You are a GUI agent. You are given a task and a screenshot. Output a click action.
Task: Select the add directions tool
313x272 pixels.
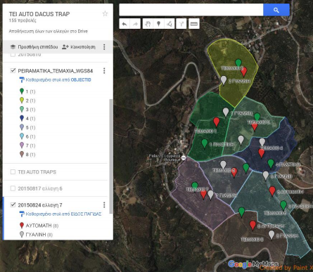point(181,24)
